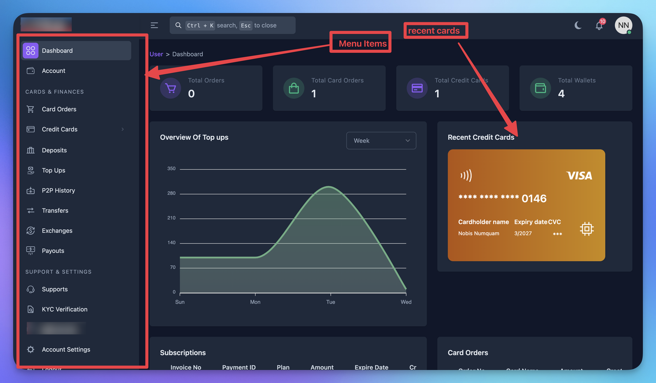656x383 pixels.
Task: Click the Transfers arrows icon
Action: click(x=31, y=210)
